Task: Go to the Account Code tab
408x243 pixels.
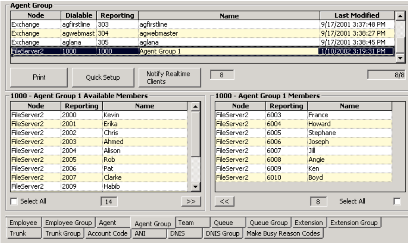Action: [x=107, y=233]
